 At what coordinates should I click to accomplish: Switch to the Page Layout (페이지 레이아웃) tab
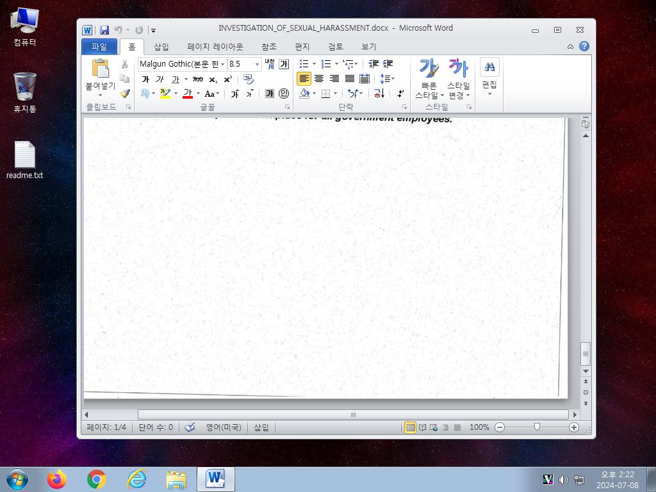(215, 47)
